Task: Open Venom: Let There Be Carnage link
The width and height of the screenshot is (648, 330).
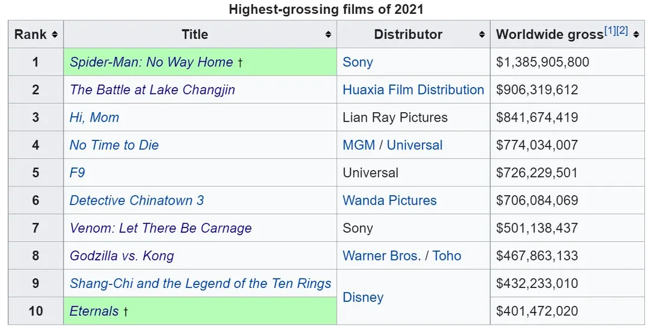Action: (x=161, y=228)
